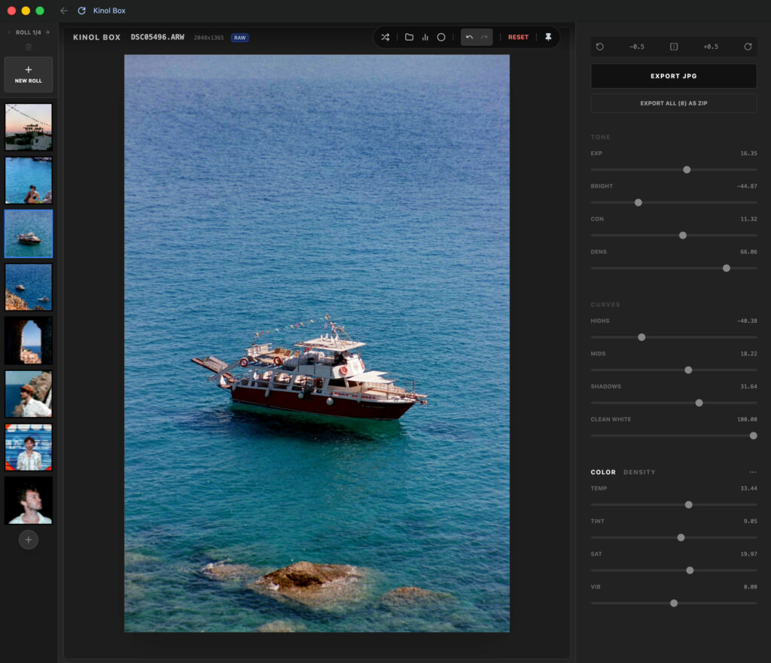The image size is (771, 663).
Task: Show the histogram icon
Action: pos(425,37)
